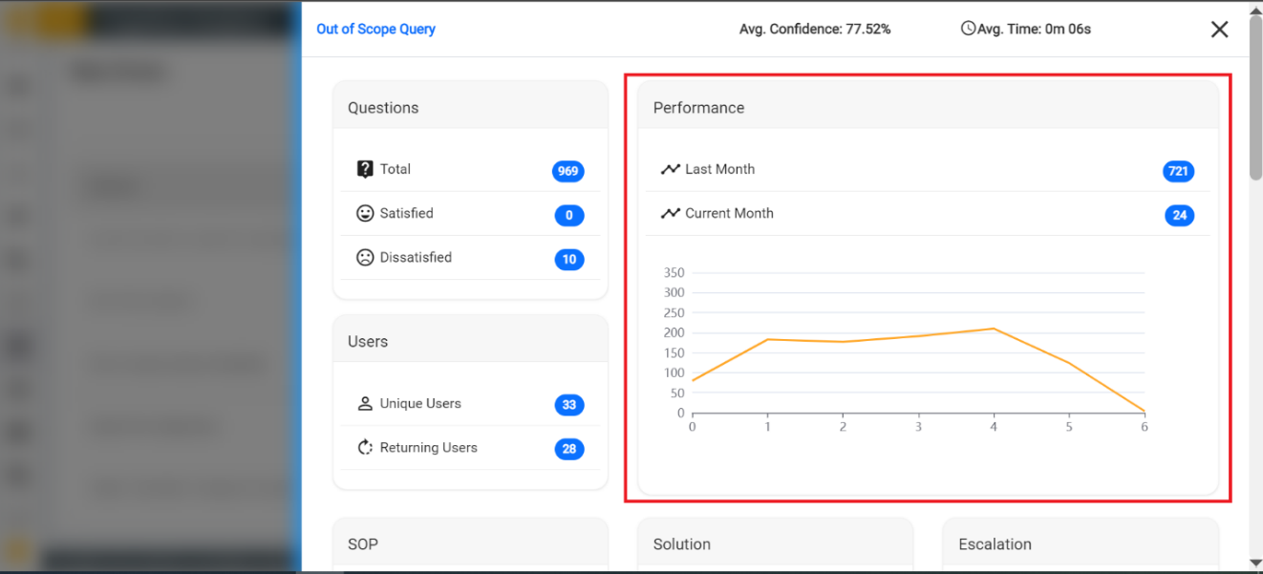Click the 969 Total questions badge

[x=567, y=171]
